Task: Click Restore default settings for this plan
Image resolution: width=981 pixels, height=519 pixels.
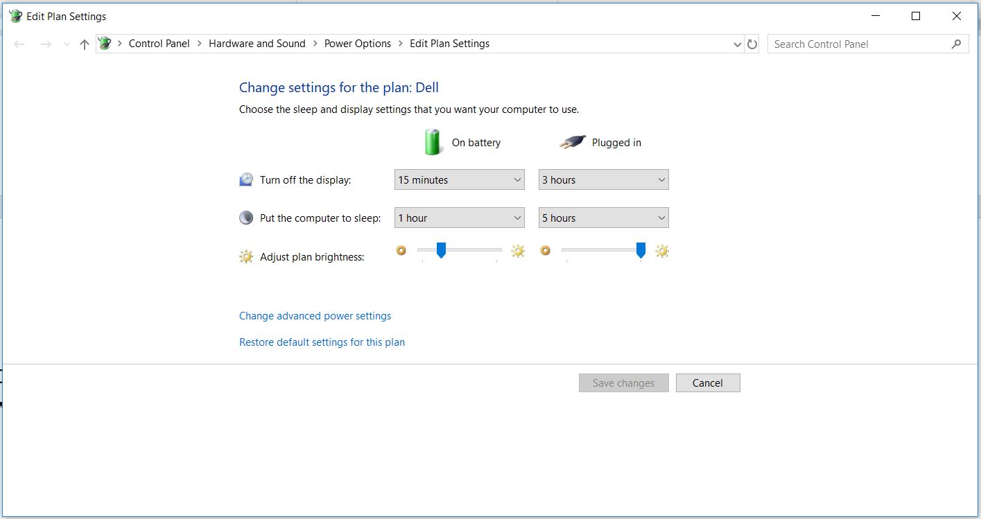Action: point(322,342)
